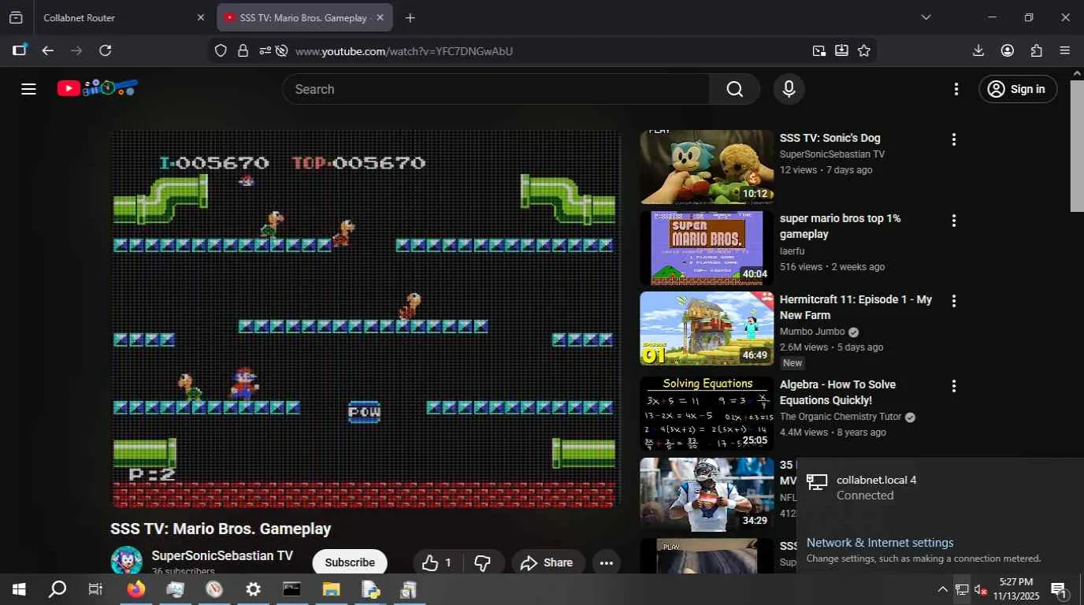The height and width of the screenshot is (605, 1084).
Task: Subscribe to SuperSonicSebastian TV
Action: pyautogui.click(x=350, y=562)
